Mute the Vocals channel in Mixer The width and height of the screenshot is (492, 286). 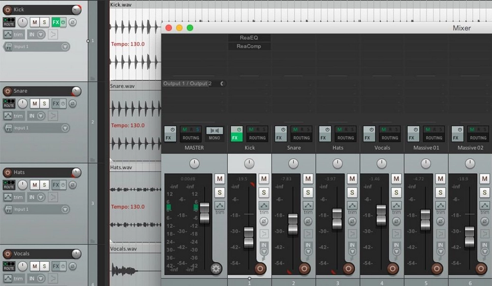click(396, 179)
